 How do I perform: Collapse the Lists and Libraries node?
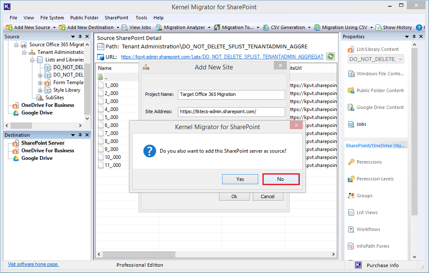coord(32,60)
